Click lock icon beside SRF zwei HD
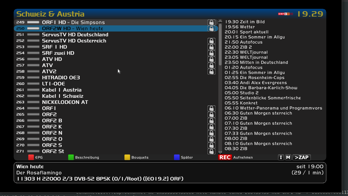This screenshot has height=196, width=348. pyautogui.click(x=211, y=53)
